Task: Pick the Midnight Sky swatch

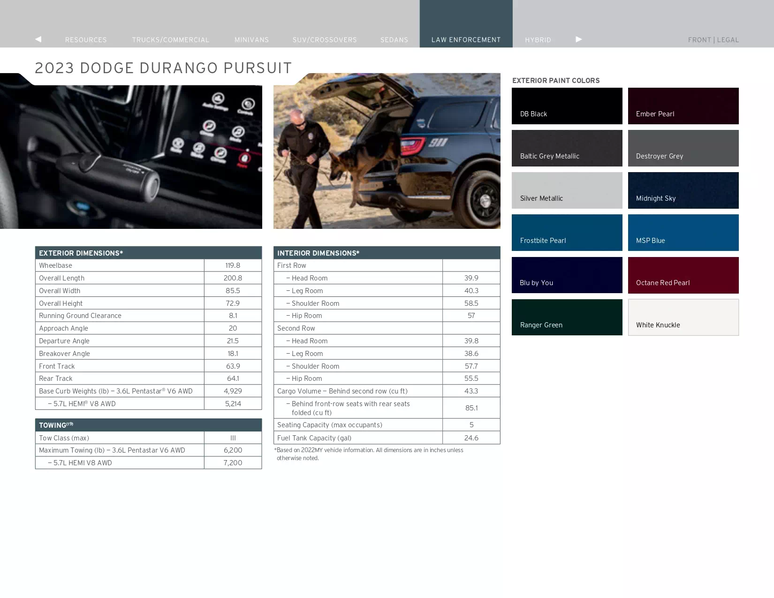Action: click(x=683, y=190)
